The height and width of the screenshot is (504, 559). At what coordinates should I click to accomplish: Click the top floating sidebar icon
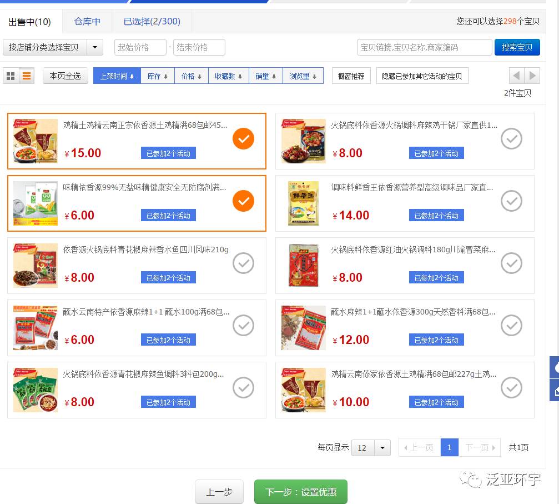tap(555, 367)
